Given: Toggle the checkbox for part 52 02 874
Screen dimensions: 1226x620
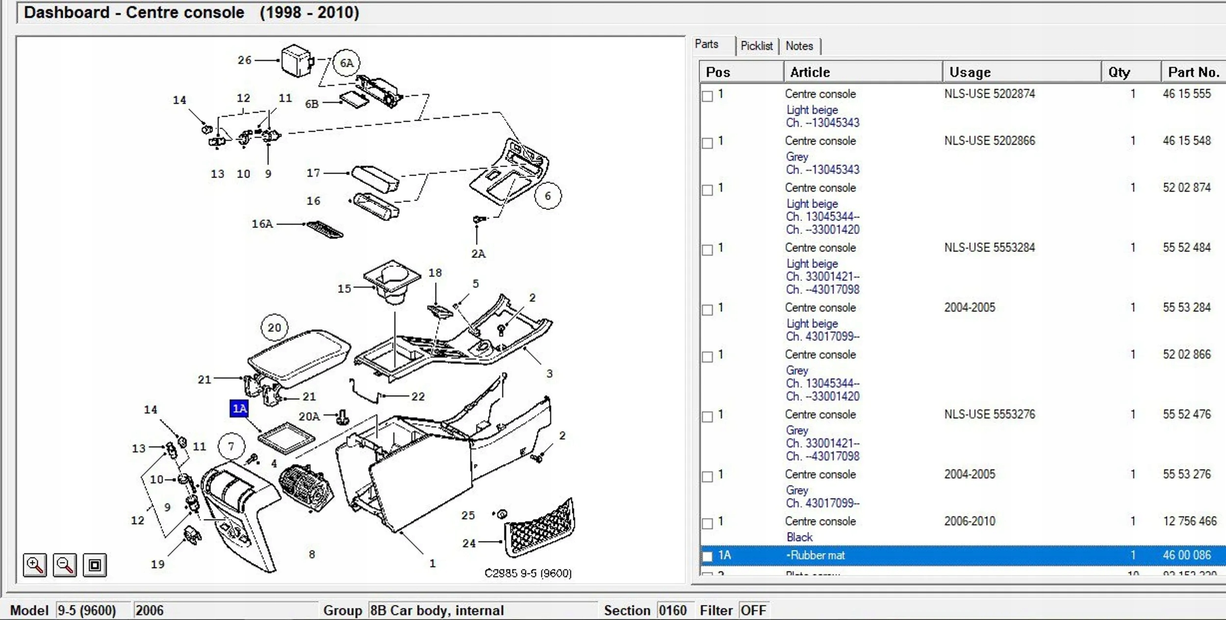Looking at the screenshot, I should pos(707,190).
